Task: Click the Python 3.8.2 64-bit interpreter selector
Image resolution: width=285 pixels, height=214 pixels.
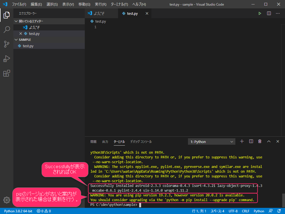Action: 18,211
